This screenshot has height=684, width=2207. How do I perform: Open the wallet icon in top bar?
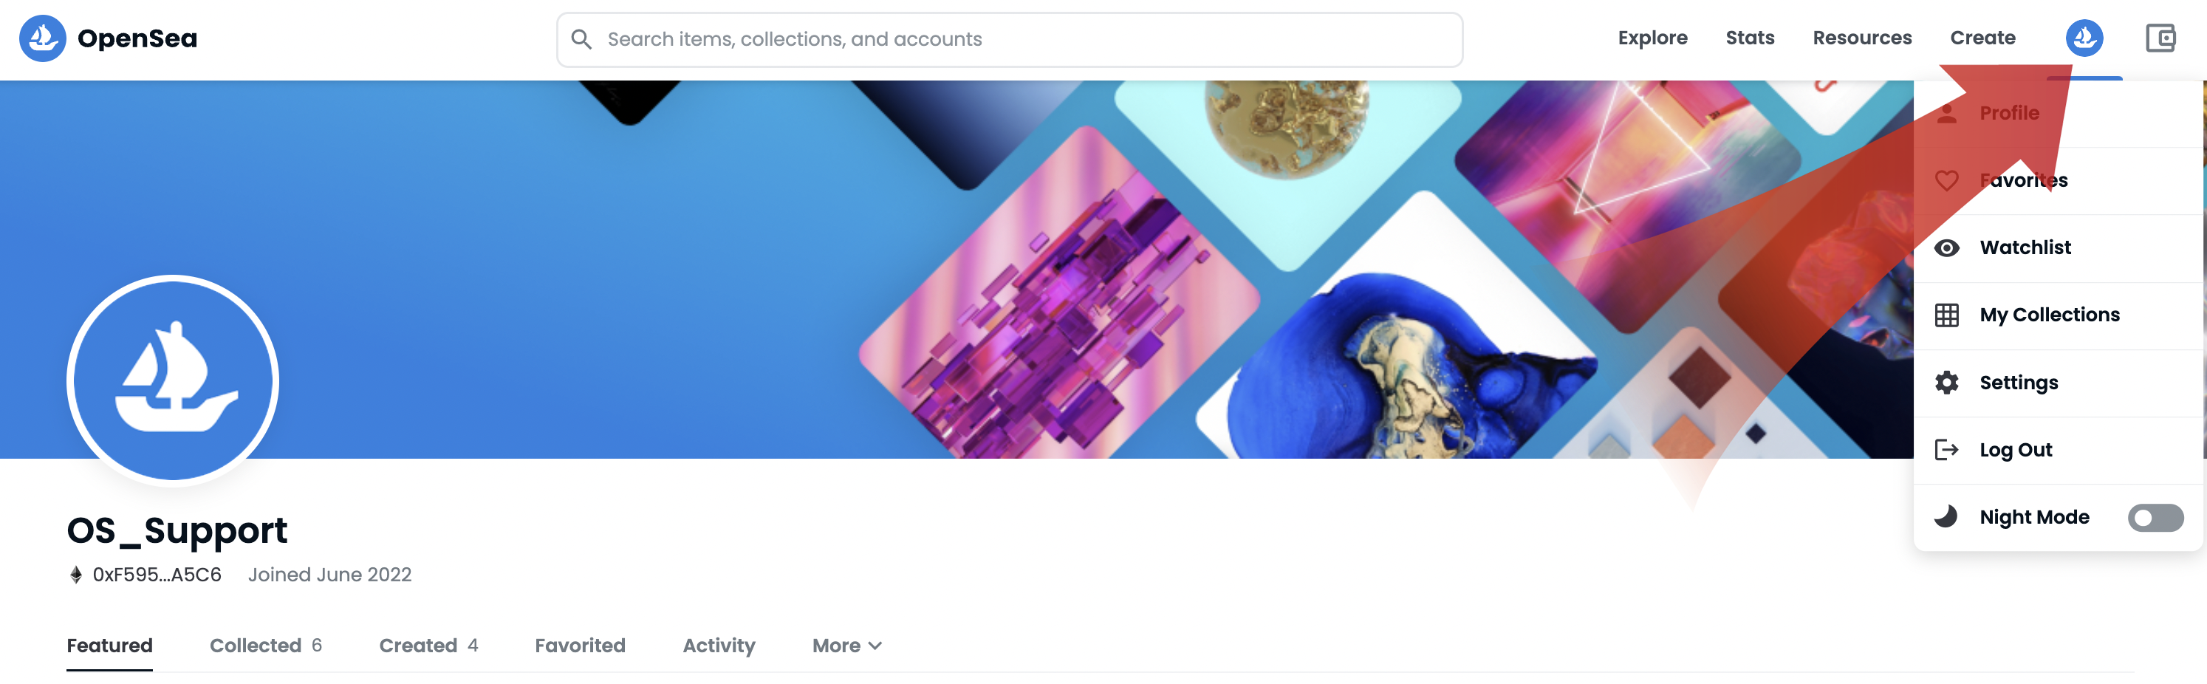point(2160,38)
